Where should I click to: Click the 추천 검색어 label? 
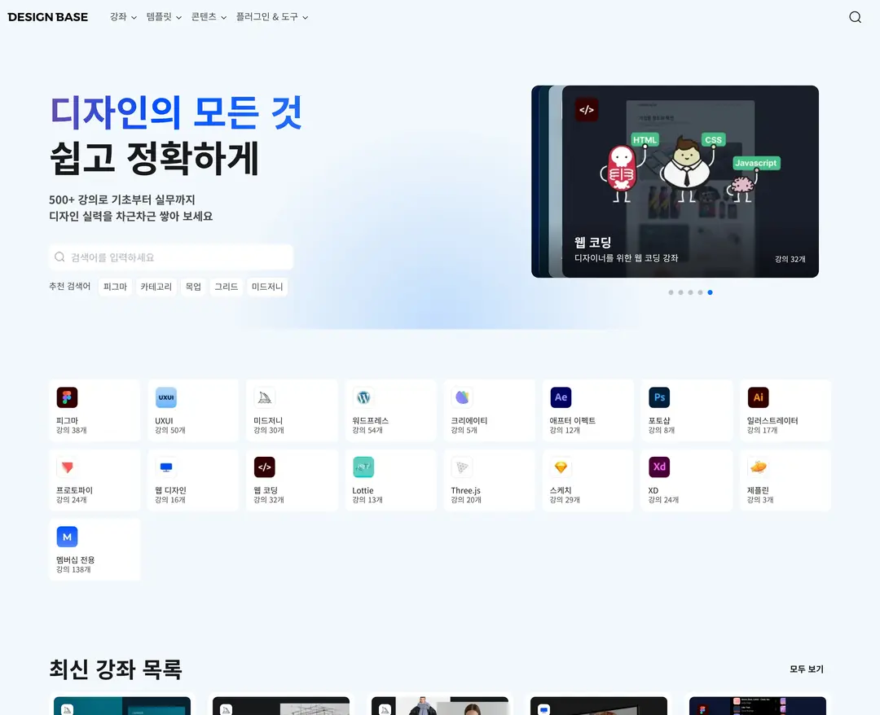69,286
